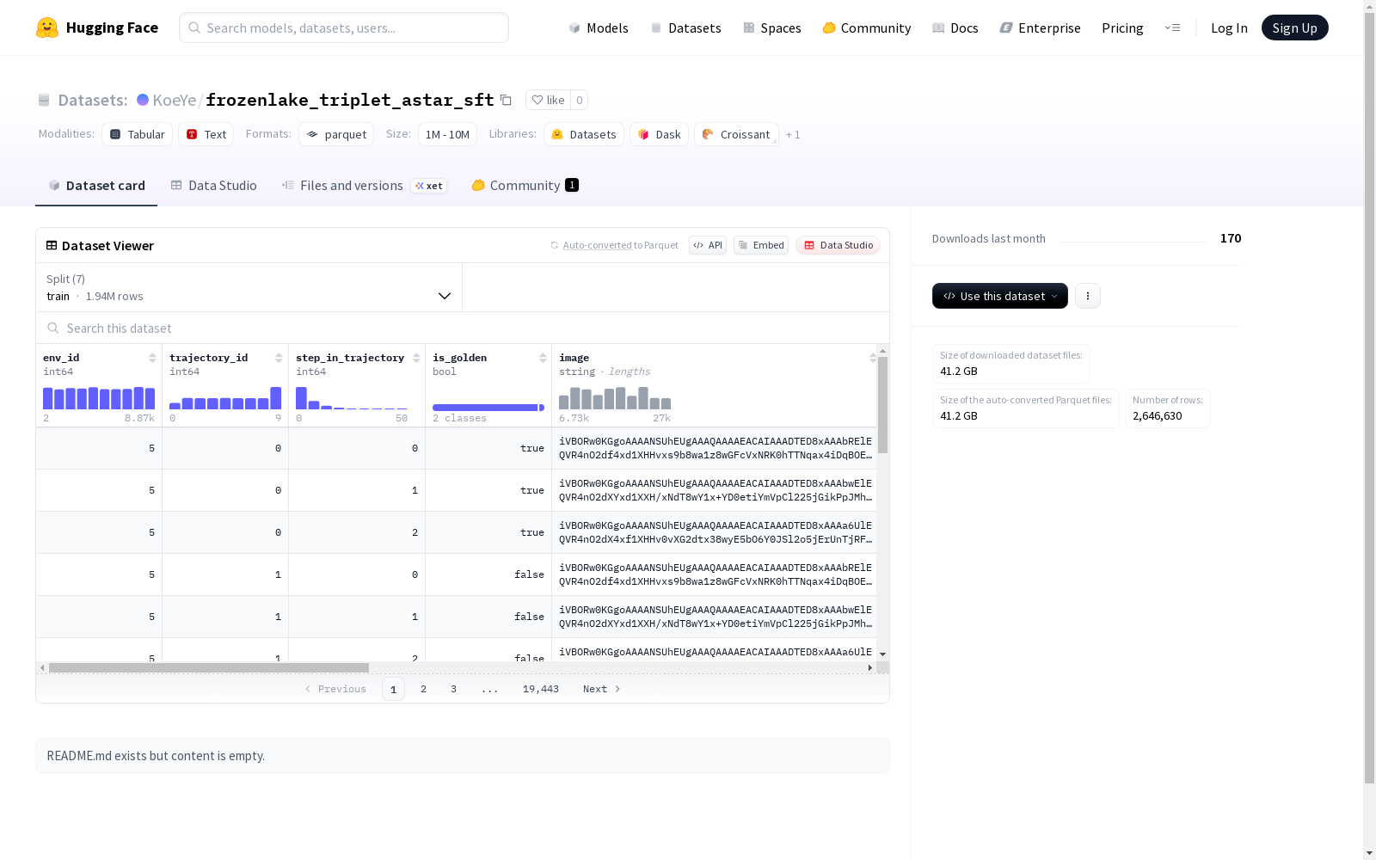
Task: Click the Embed button
Action: pos(761,245)
